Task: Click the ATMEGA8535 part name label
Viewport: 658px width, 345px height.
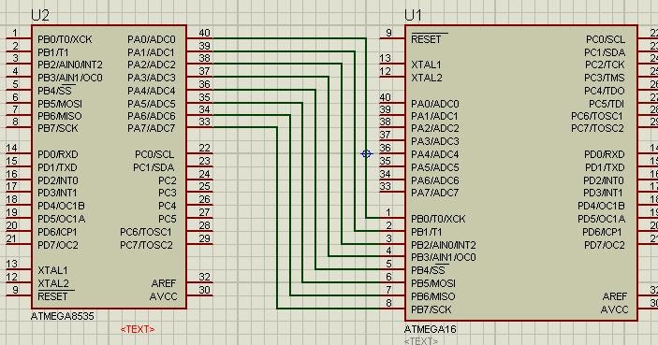Action: click(x=62, y=316)
